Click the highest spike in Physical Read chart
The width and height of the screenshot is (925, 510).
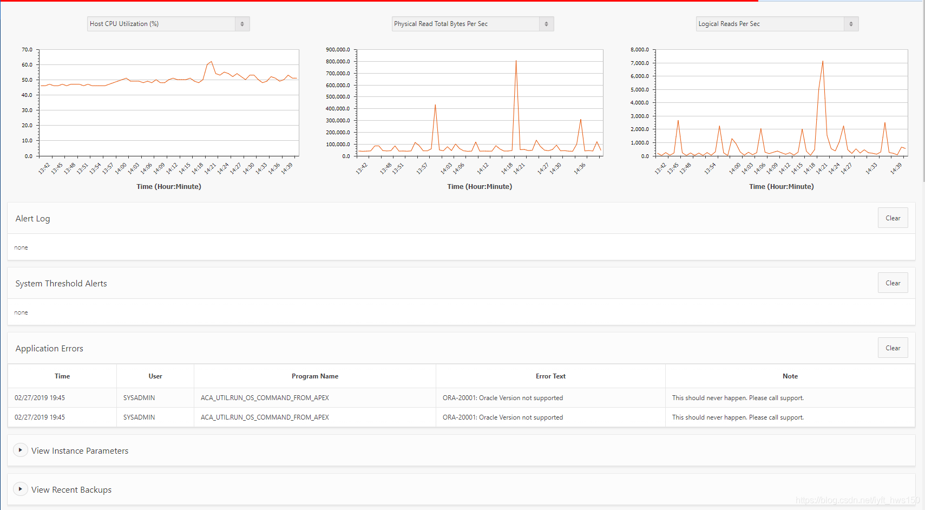point(516,61)
